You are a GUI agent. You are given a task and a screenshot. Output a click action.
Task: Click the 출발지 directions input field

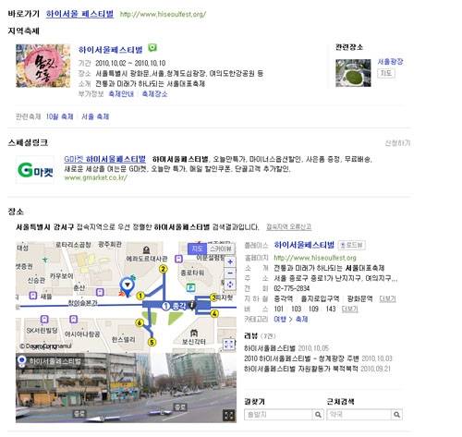click(x=278, y=415)
